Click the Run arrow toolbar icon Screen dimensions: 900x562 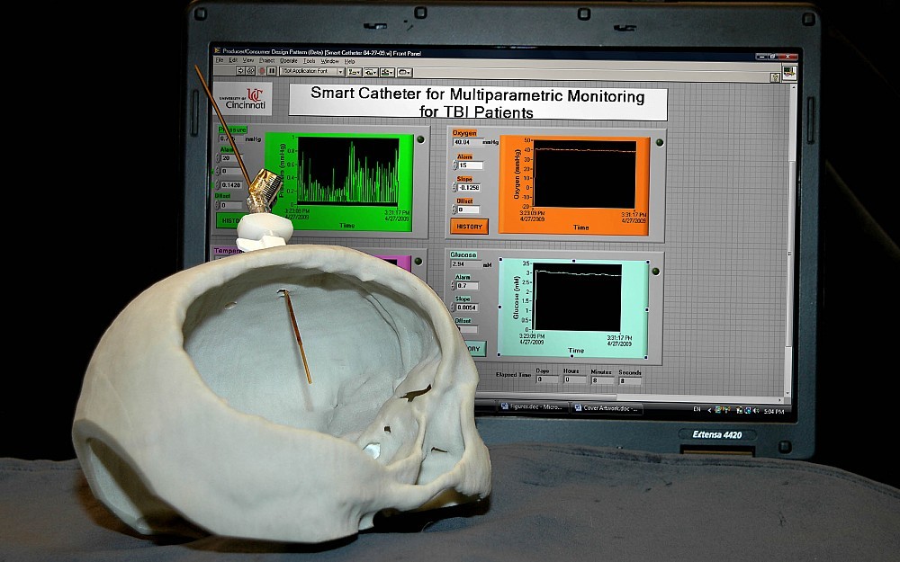point(240,71)
